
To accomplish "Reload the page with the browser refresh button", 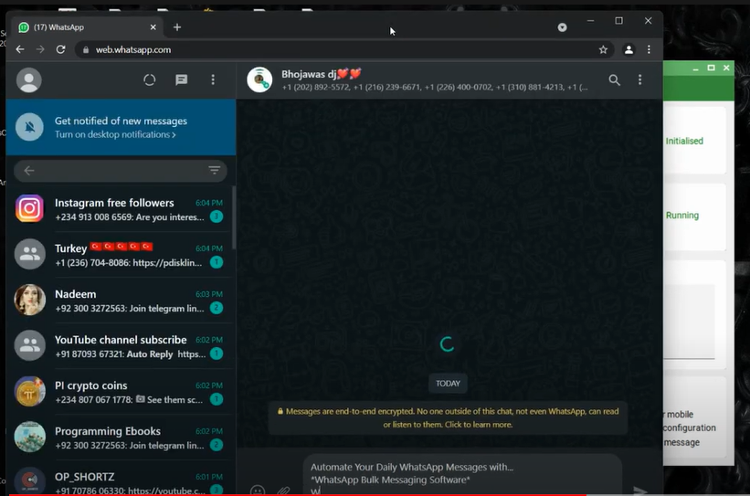I will (x=60, y=49).
